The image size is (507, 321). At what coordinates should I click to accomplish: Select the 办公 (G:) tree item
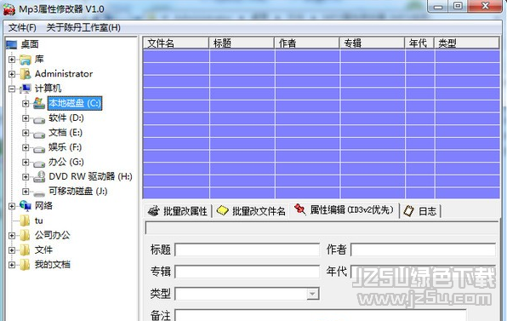click(66, 162)
